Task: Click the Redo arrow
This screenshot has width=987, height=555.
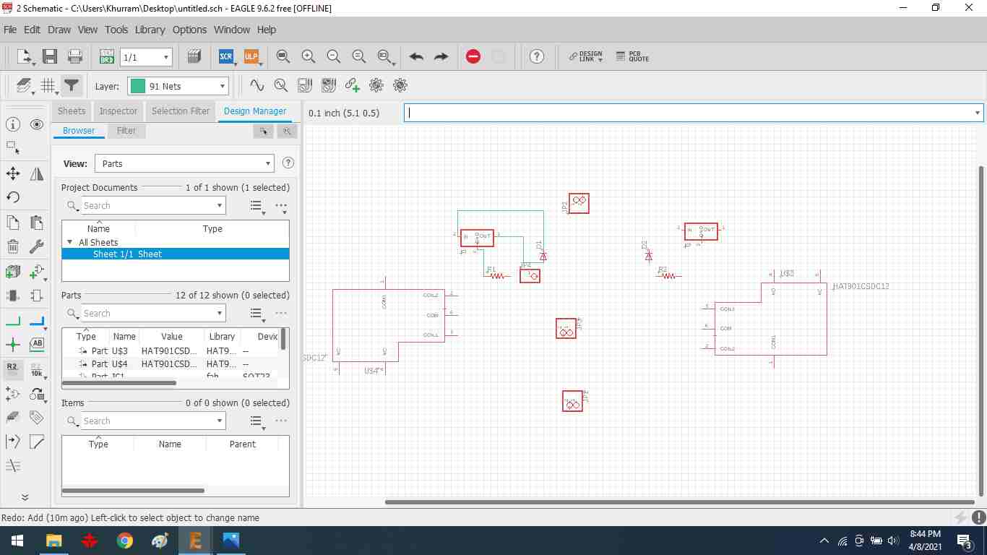Action: pos(441,56)
